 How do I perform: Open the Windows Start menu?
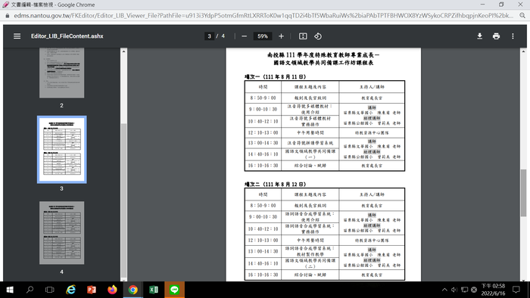coord(10,290)
